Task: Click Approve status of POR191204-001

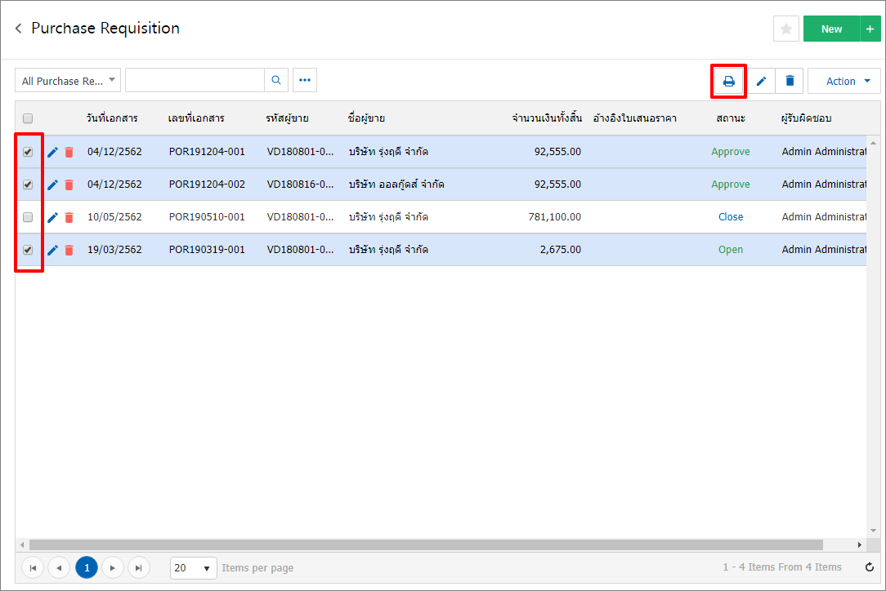Action: (731, 151)
